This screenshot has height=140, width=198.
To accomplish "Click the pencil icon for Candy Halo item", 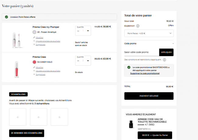I will pos(34,67).
